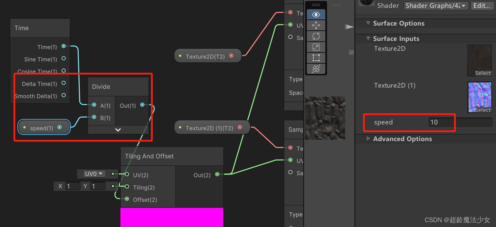The height and width of the screenshot is (227, 496).
Task: Select the Rect tool icon
Action: 315,58
